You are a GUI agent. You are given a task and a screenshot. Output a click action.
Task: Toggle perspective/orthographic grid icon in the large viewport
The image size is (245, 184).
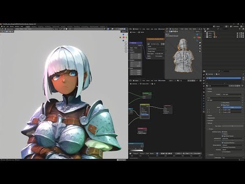point(126,51)
